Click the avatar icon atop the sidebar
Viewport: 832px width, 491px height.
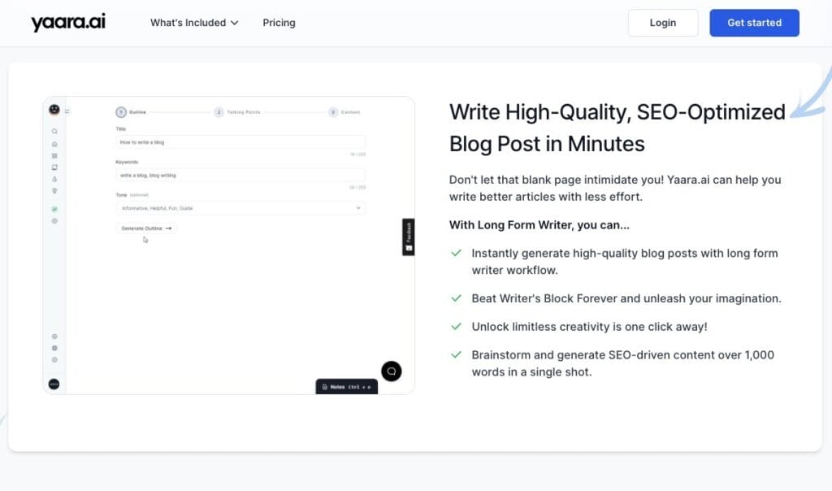tap(54, 109)
